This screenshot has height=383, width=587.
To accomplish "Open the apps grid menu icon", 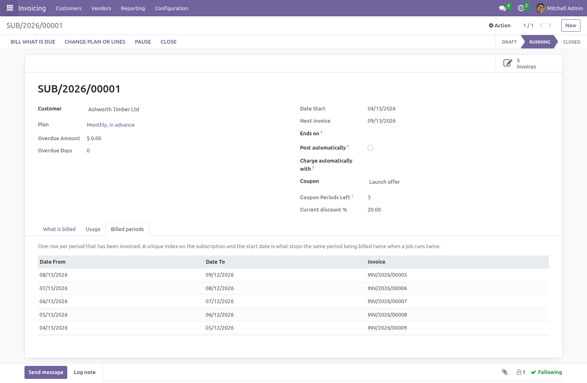I will coord(10,8).
